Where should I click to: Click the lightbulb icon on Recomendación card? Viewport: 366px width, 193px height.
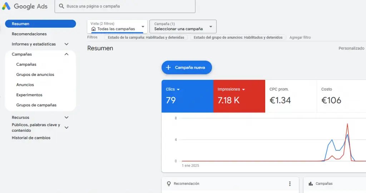click(169, 184)
